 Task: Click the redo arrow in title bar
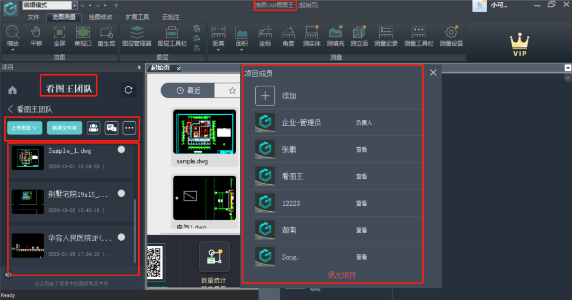coord(98,5)
